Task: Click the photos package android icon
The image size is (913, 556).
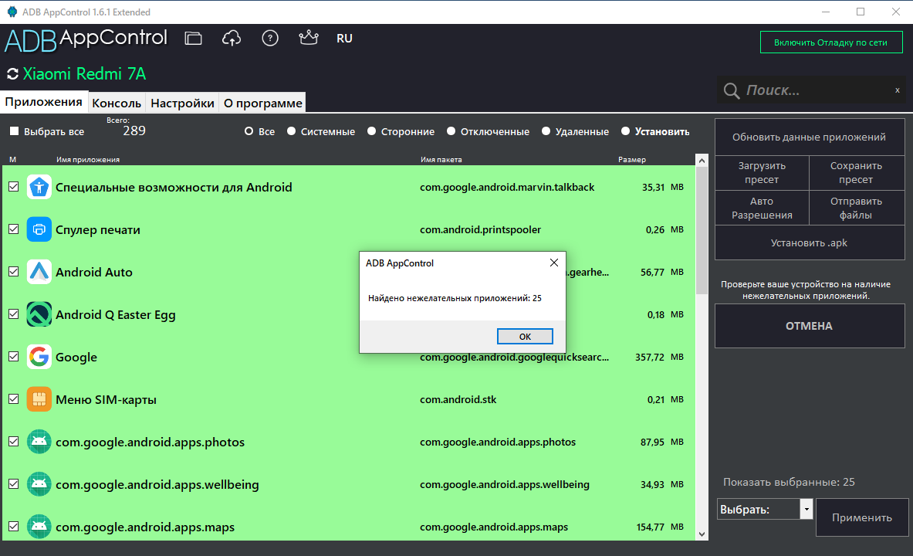Action: tap(39, 442)
